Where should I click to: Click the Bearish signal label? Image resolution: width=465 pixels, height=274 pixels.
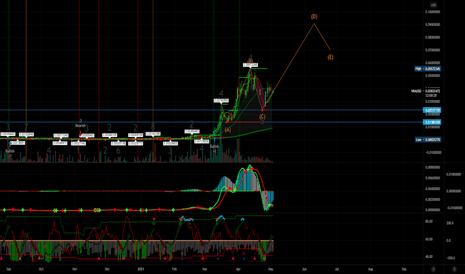pos(80,126)
